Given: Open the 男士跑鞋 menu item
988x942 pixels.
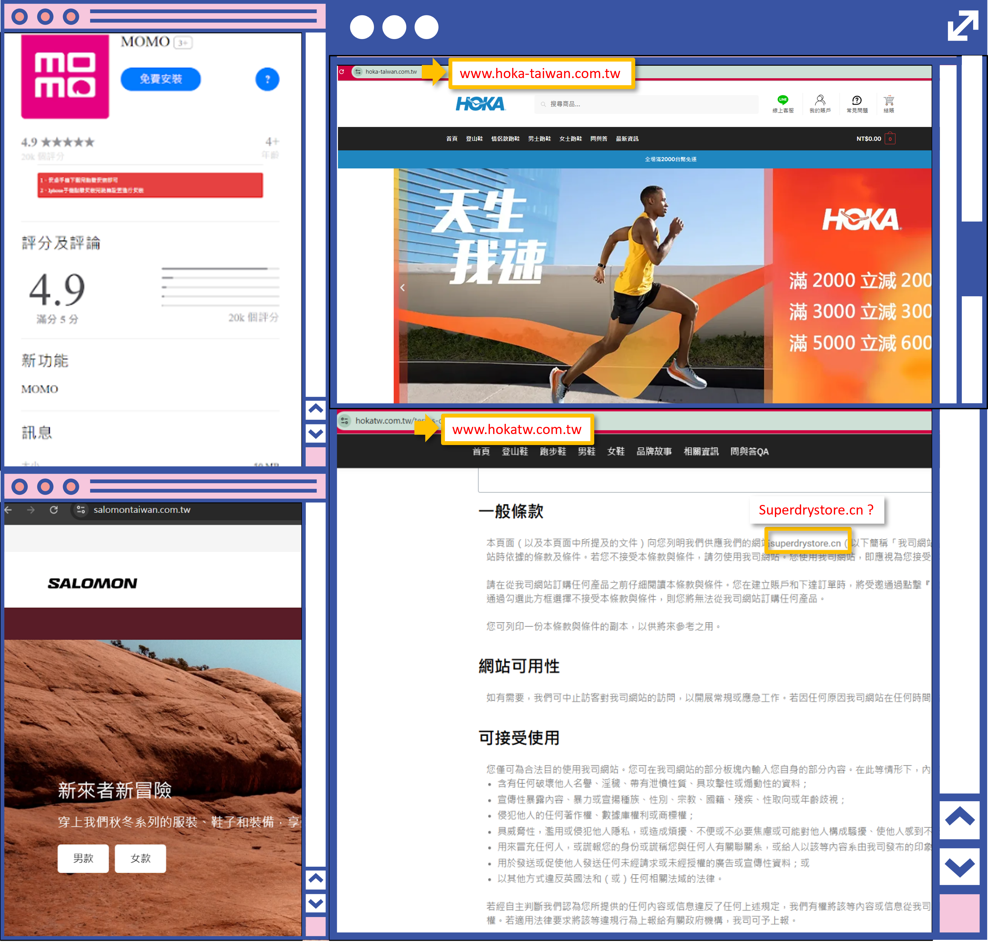Looking at the screenshot, I should pos(540,139).
